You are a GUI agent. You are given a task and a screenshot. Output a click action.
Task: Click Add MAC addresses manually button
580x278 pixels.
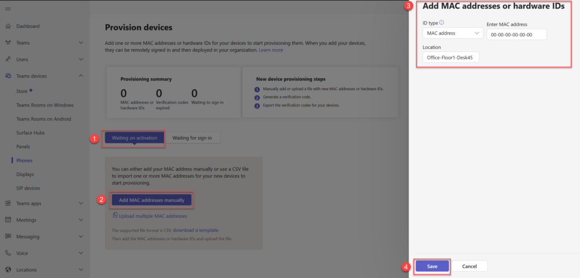[152, 200]
